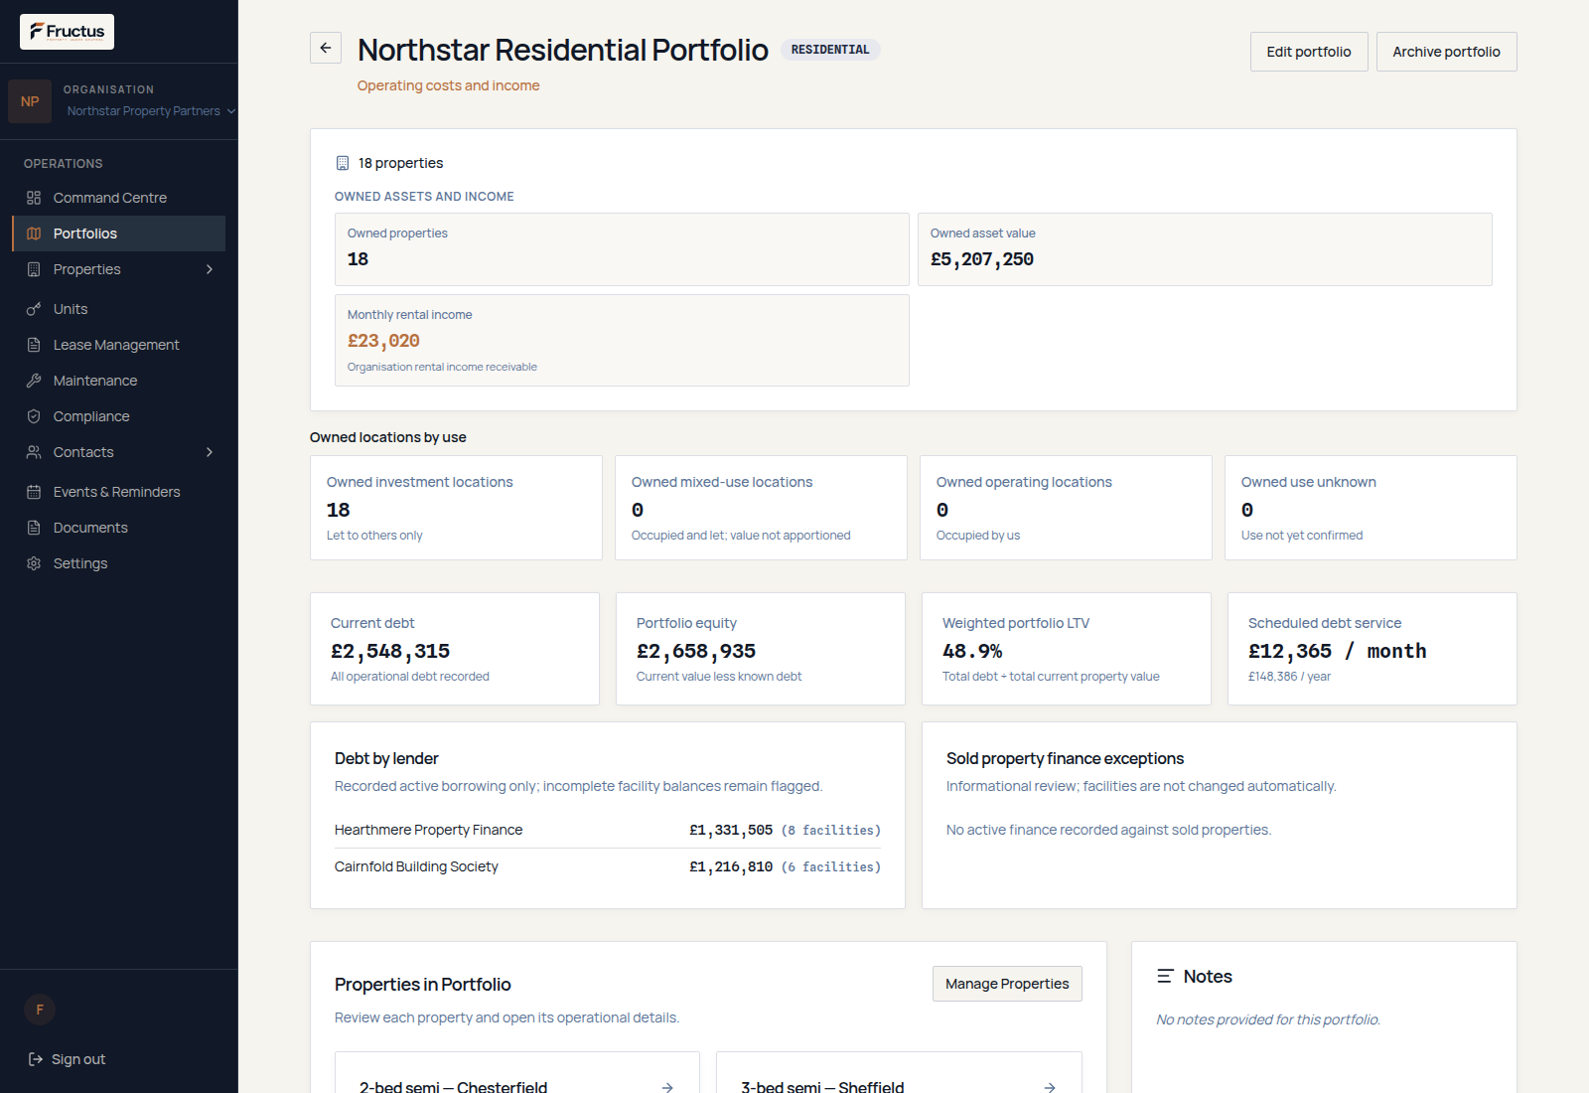Image resolution: width=1589 pixels, height=1093 pixels.
Task: Click the Lease Management document icon
Action: pyautogui.click(x=34, y=345)
